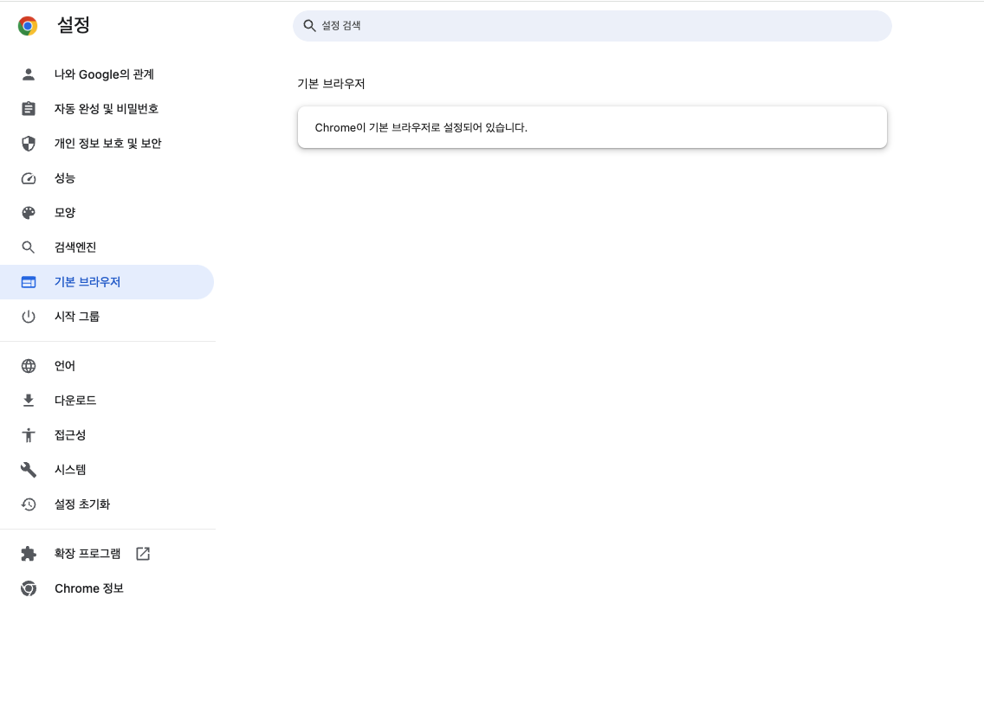Click the magnifier icon beside 검색엔진
The image size is (984, 713).
point(29,247)
